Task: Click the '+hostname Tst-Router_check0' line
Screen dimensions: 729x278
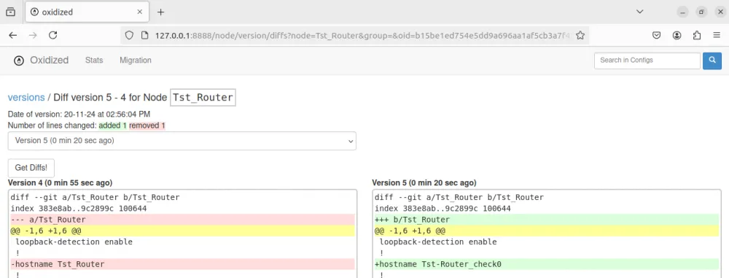Action: click(x=546, y=264)
